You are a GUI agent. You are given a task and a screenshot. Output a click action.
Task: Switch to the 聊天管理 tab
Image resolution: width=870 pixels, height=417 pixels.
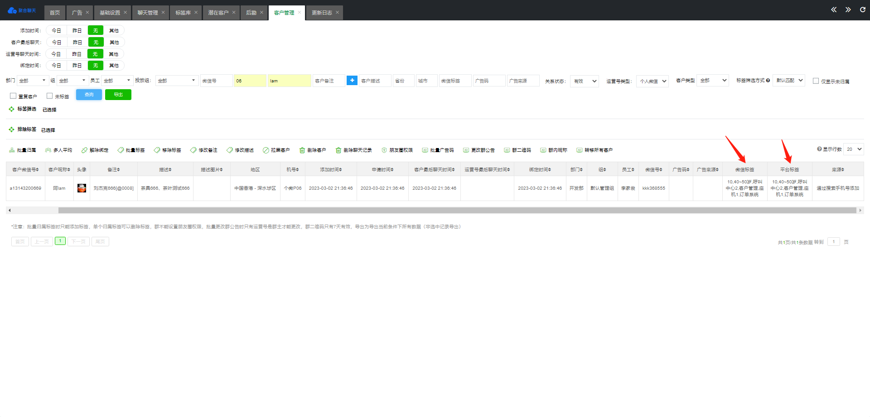click(148, 13)
